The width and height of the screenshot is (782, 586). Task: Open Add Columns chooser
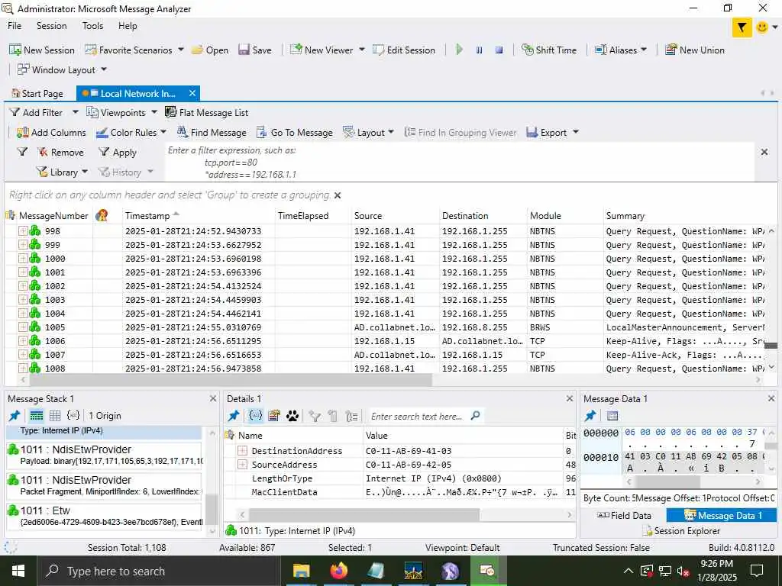pyautogui.click(x=51, y=133)
